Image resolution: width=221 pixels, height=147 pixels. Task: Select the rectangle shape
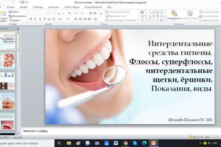[154, 12]
